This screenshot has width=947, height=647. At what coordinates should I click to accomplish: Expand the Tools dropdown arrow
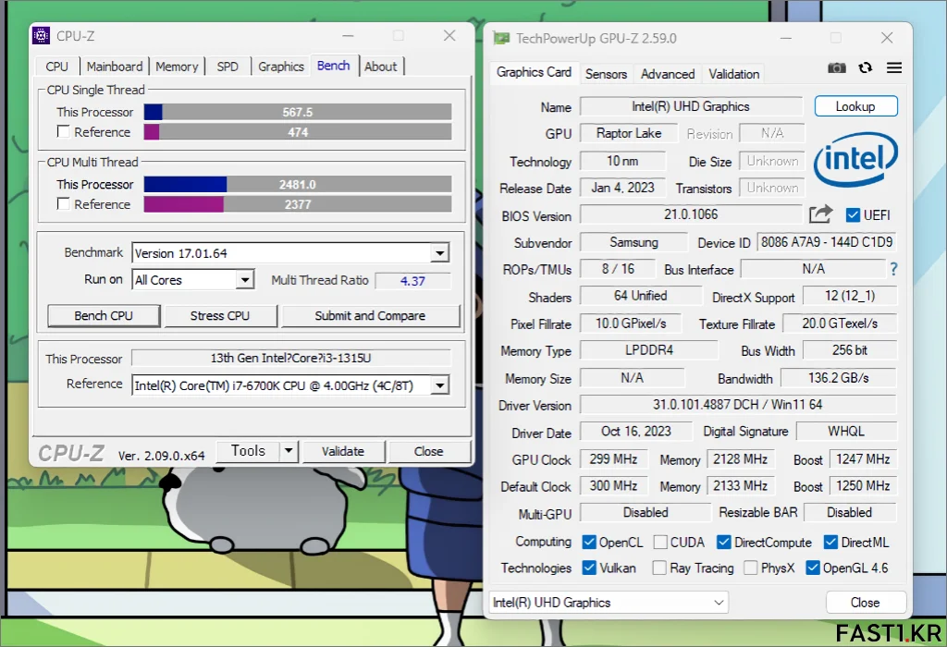click(289, 450)
